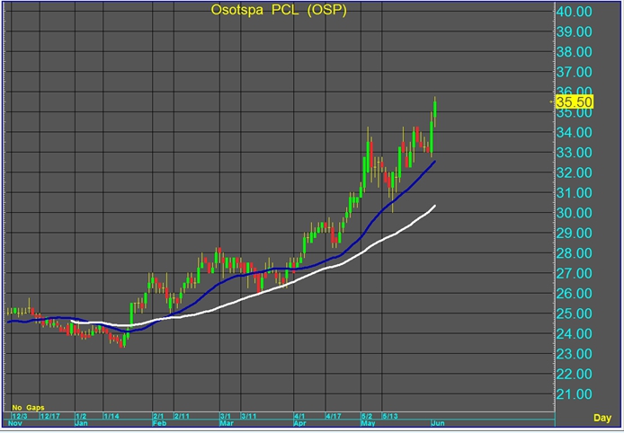
Task: Click the 33.00 price axis label
Action: 574,153
